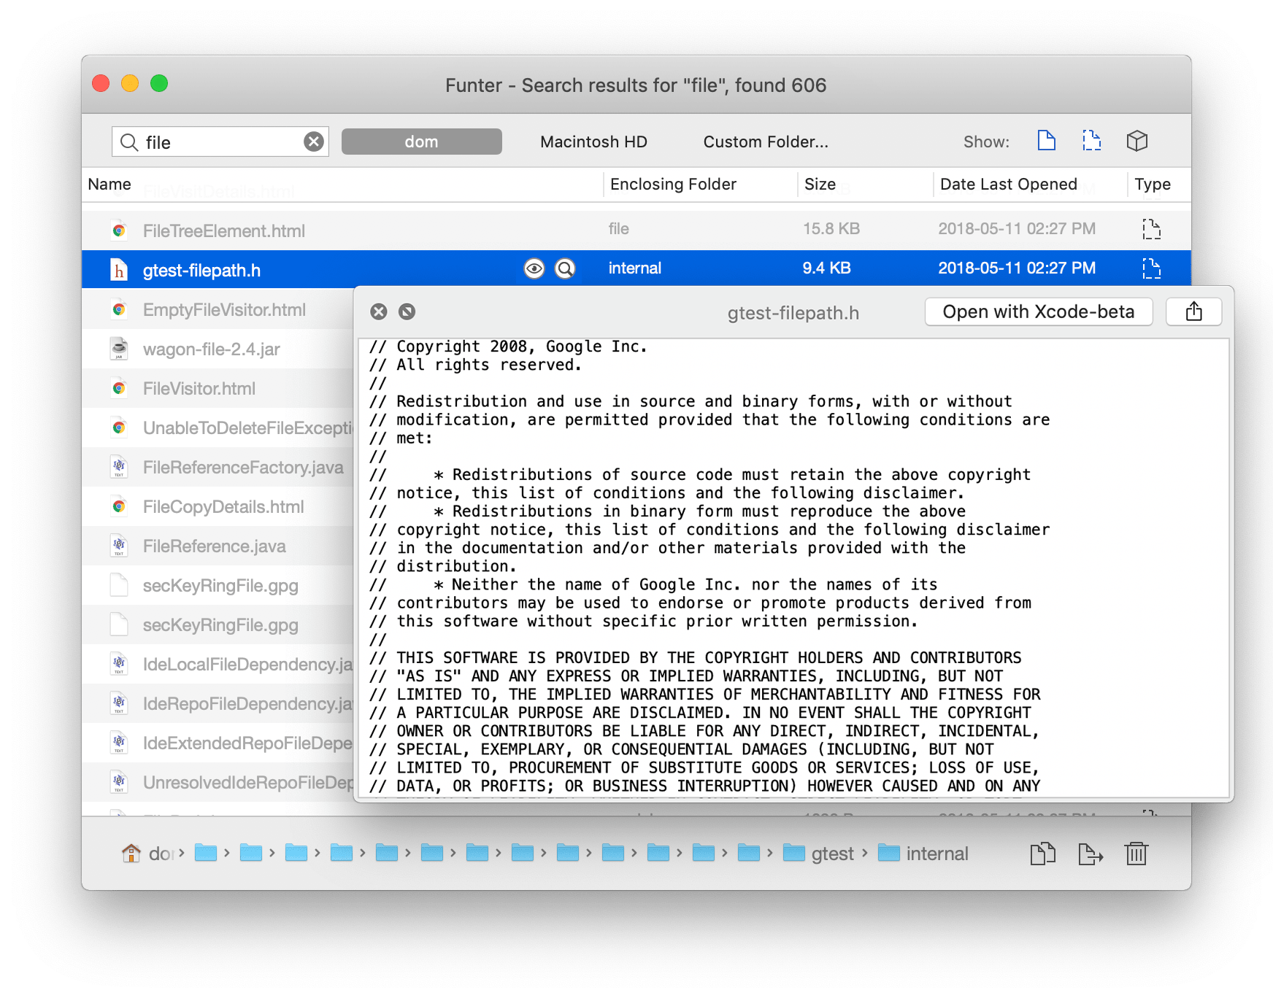This screenshot has width=1273, height=998.
Task: Click the Chrome icon beside FileCopyDetails.html
Action: click(x=119, y=506)
